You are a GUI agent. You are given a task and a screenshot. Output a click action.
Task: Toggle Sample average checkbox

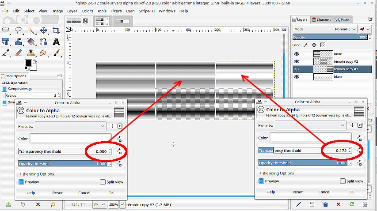4,89
